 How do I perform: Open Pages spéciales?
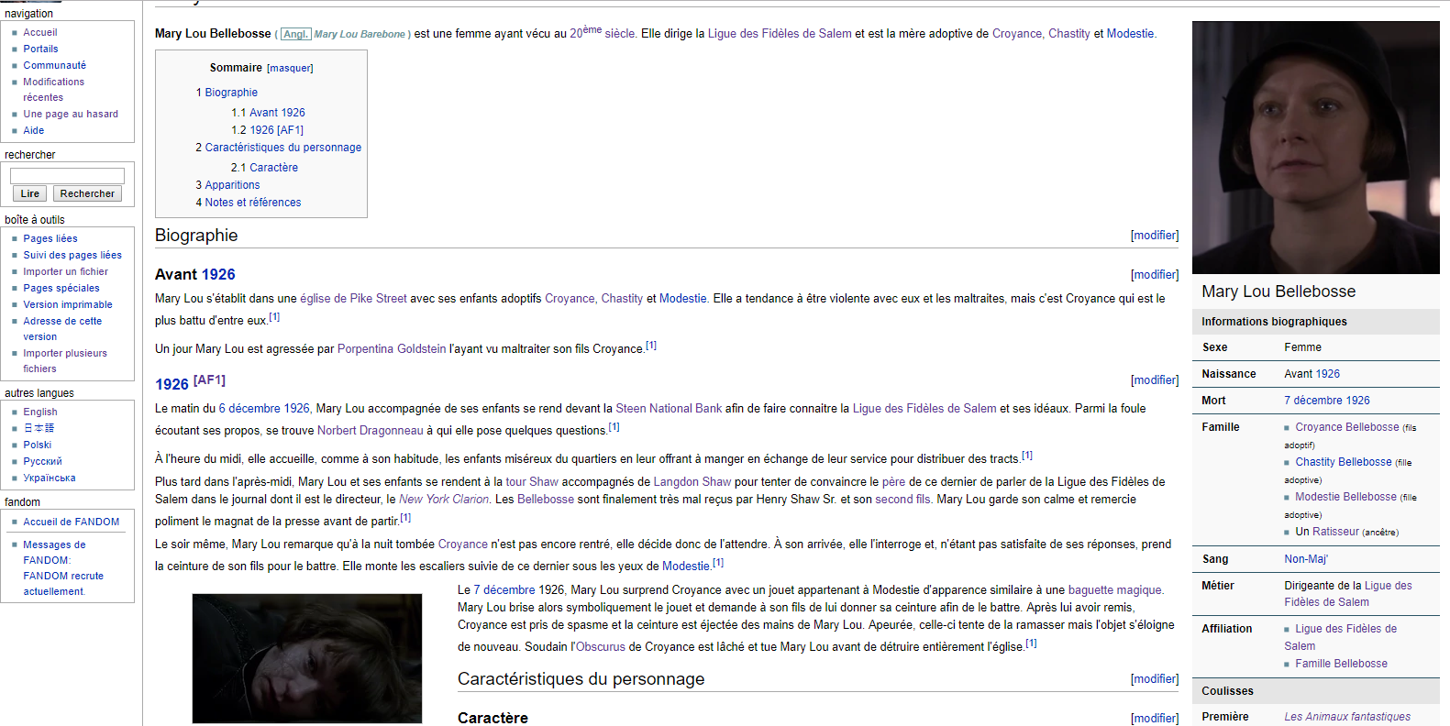(x=61, y=288)
